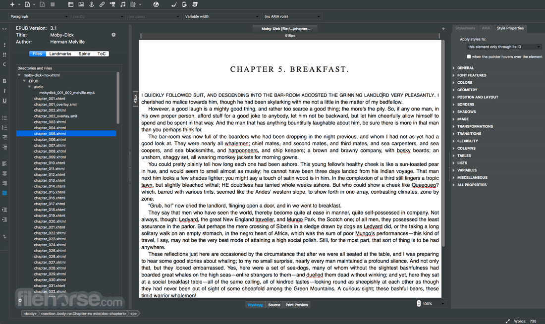The width and height of the screenshot is (545, 324).
Task: Open the Variable width font dropdown
Action: [x=221, y=16]
